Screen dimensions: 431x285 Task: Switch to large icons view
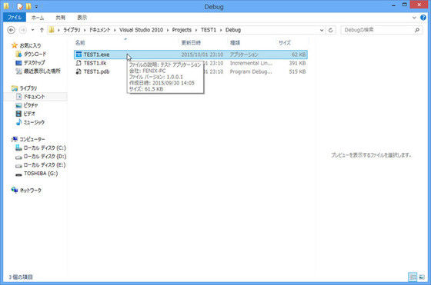point(422,277)
